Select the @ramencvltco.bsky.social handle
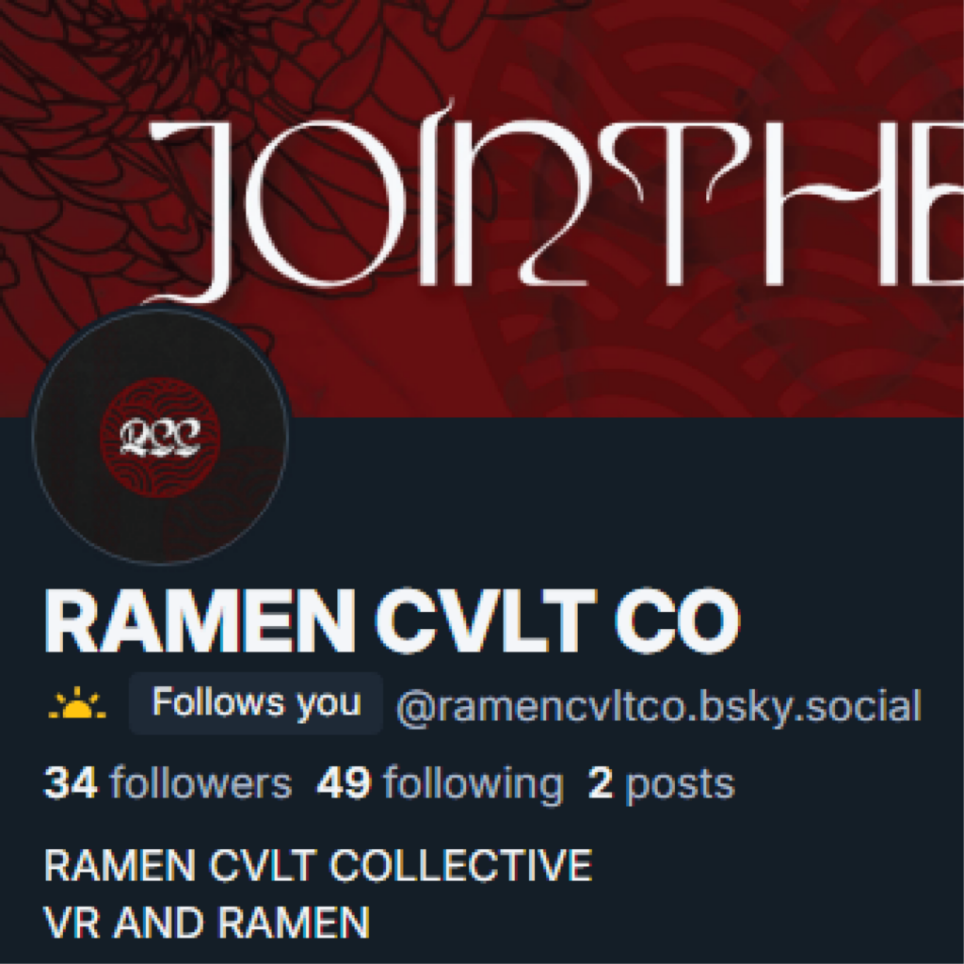Image resolution: width=964 pixels, height=964 pixels. pyautogui.click(x=659, y=706)
